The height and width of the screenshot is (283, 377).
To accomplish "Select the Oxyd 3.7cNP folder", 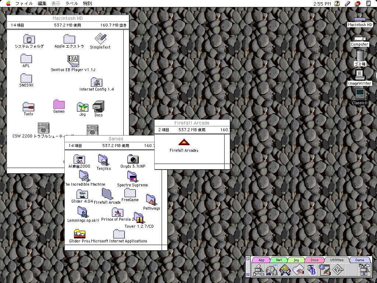I will click(133, 159).
